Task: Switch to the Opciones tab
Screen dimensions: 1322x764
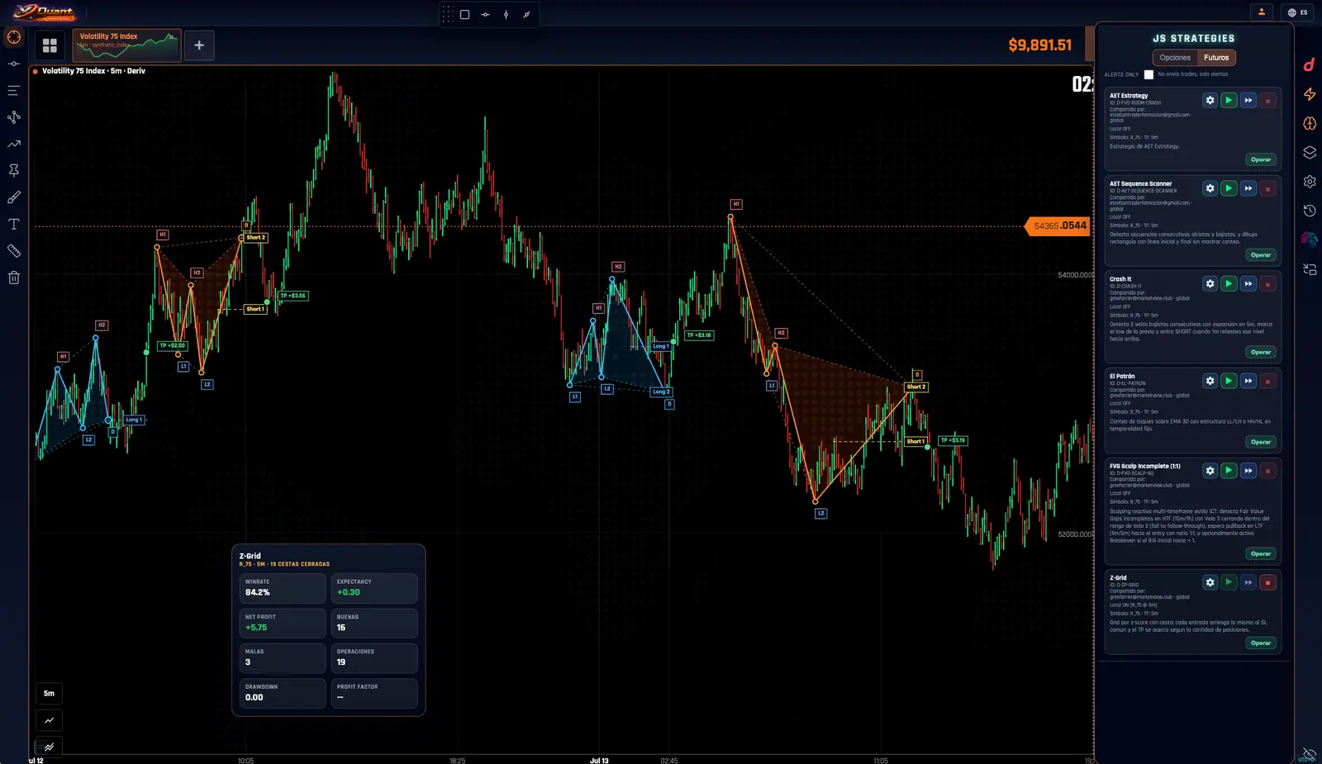Action: (x=1175, y=58)
